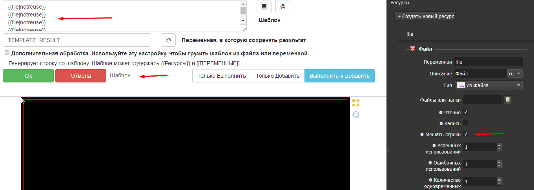Open resources list via database icon
The image size is (534, 190).
tap(264, 7)
